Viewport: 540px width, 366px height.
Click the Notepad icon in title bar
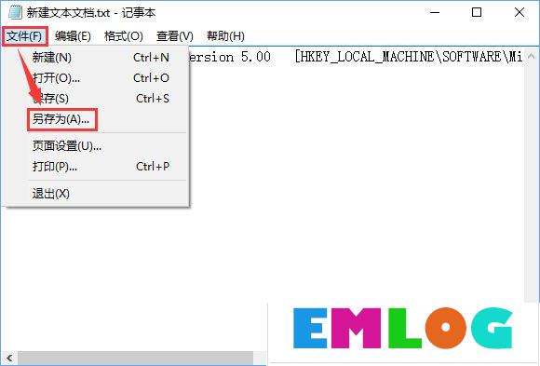click(15, 12)
